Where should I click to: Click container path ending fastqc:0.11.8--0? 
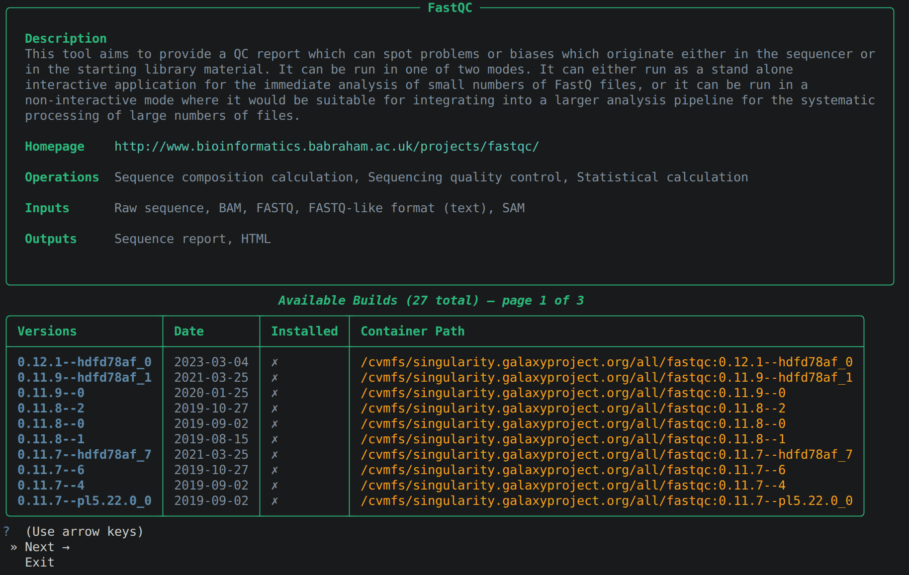point(573,424)
